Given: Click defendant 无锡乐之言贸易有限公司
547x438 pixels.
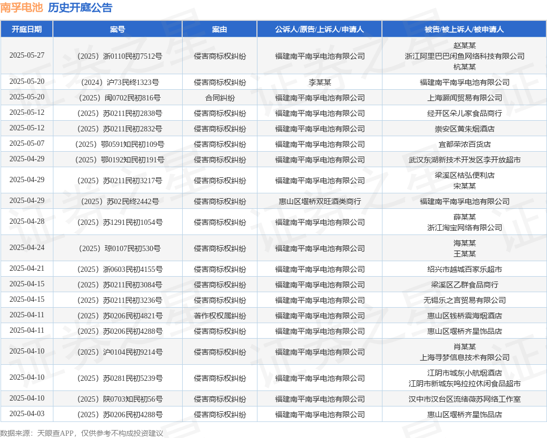Looking at the screenshot, I should click(464, 300).
